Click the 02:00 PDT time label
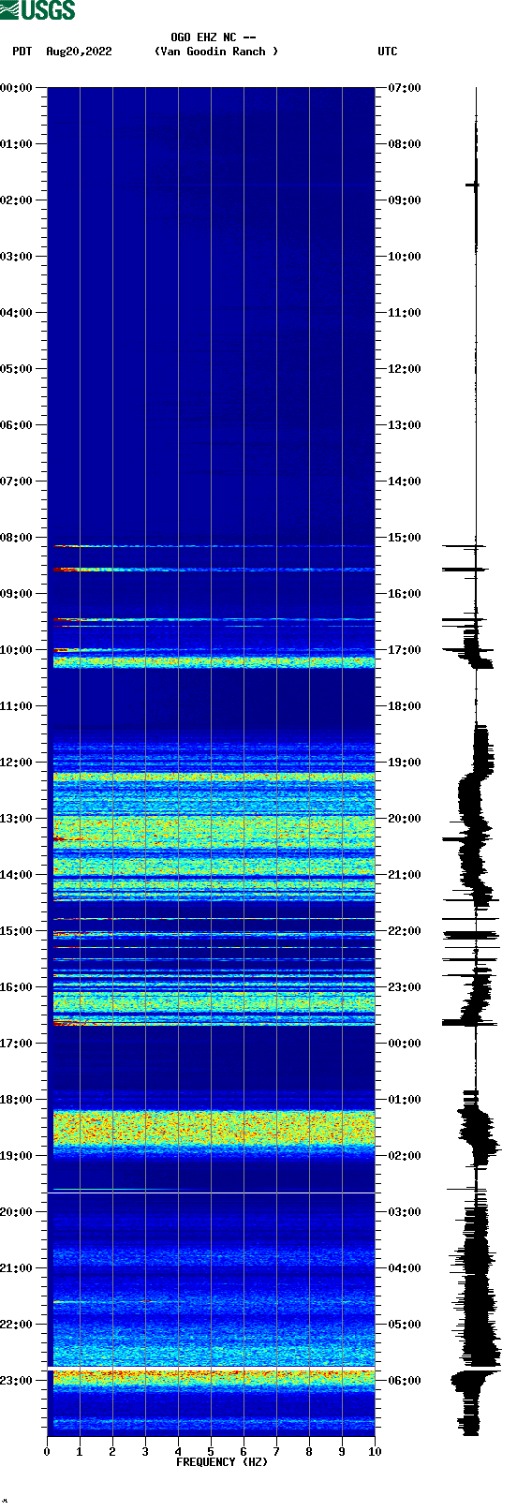517x1511 pixels. coord(16,200)
